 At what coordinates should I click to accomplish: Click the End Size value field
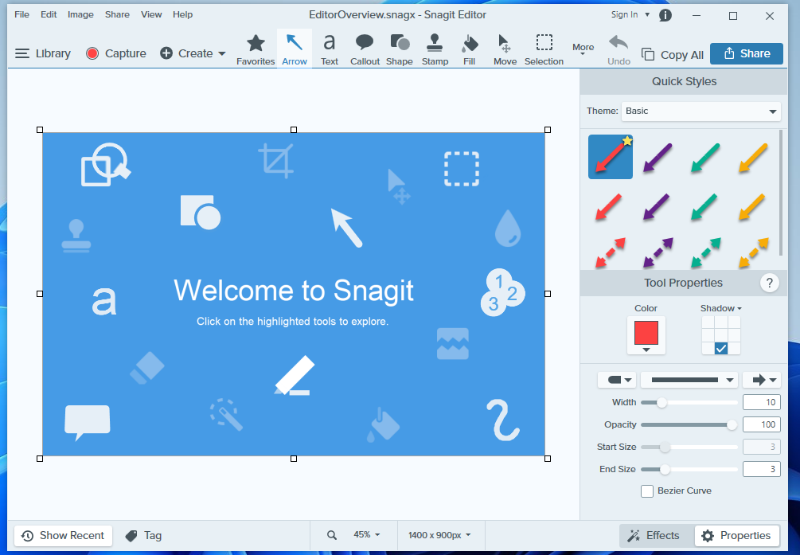point(761,469)
